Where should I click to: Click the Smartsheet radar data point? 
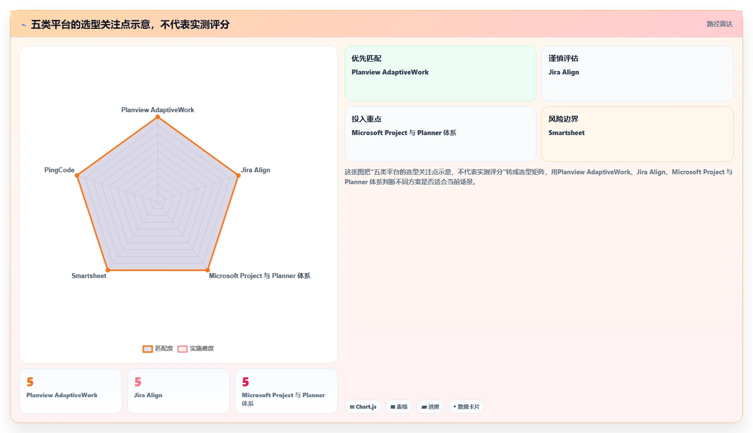108,270
